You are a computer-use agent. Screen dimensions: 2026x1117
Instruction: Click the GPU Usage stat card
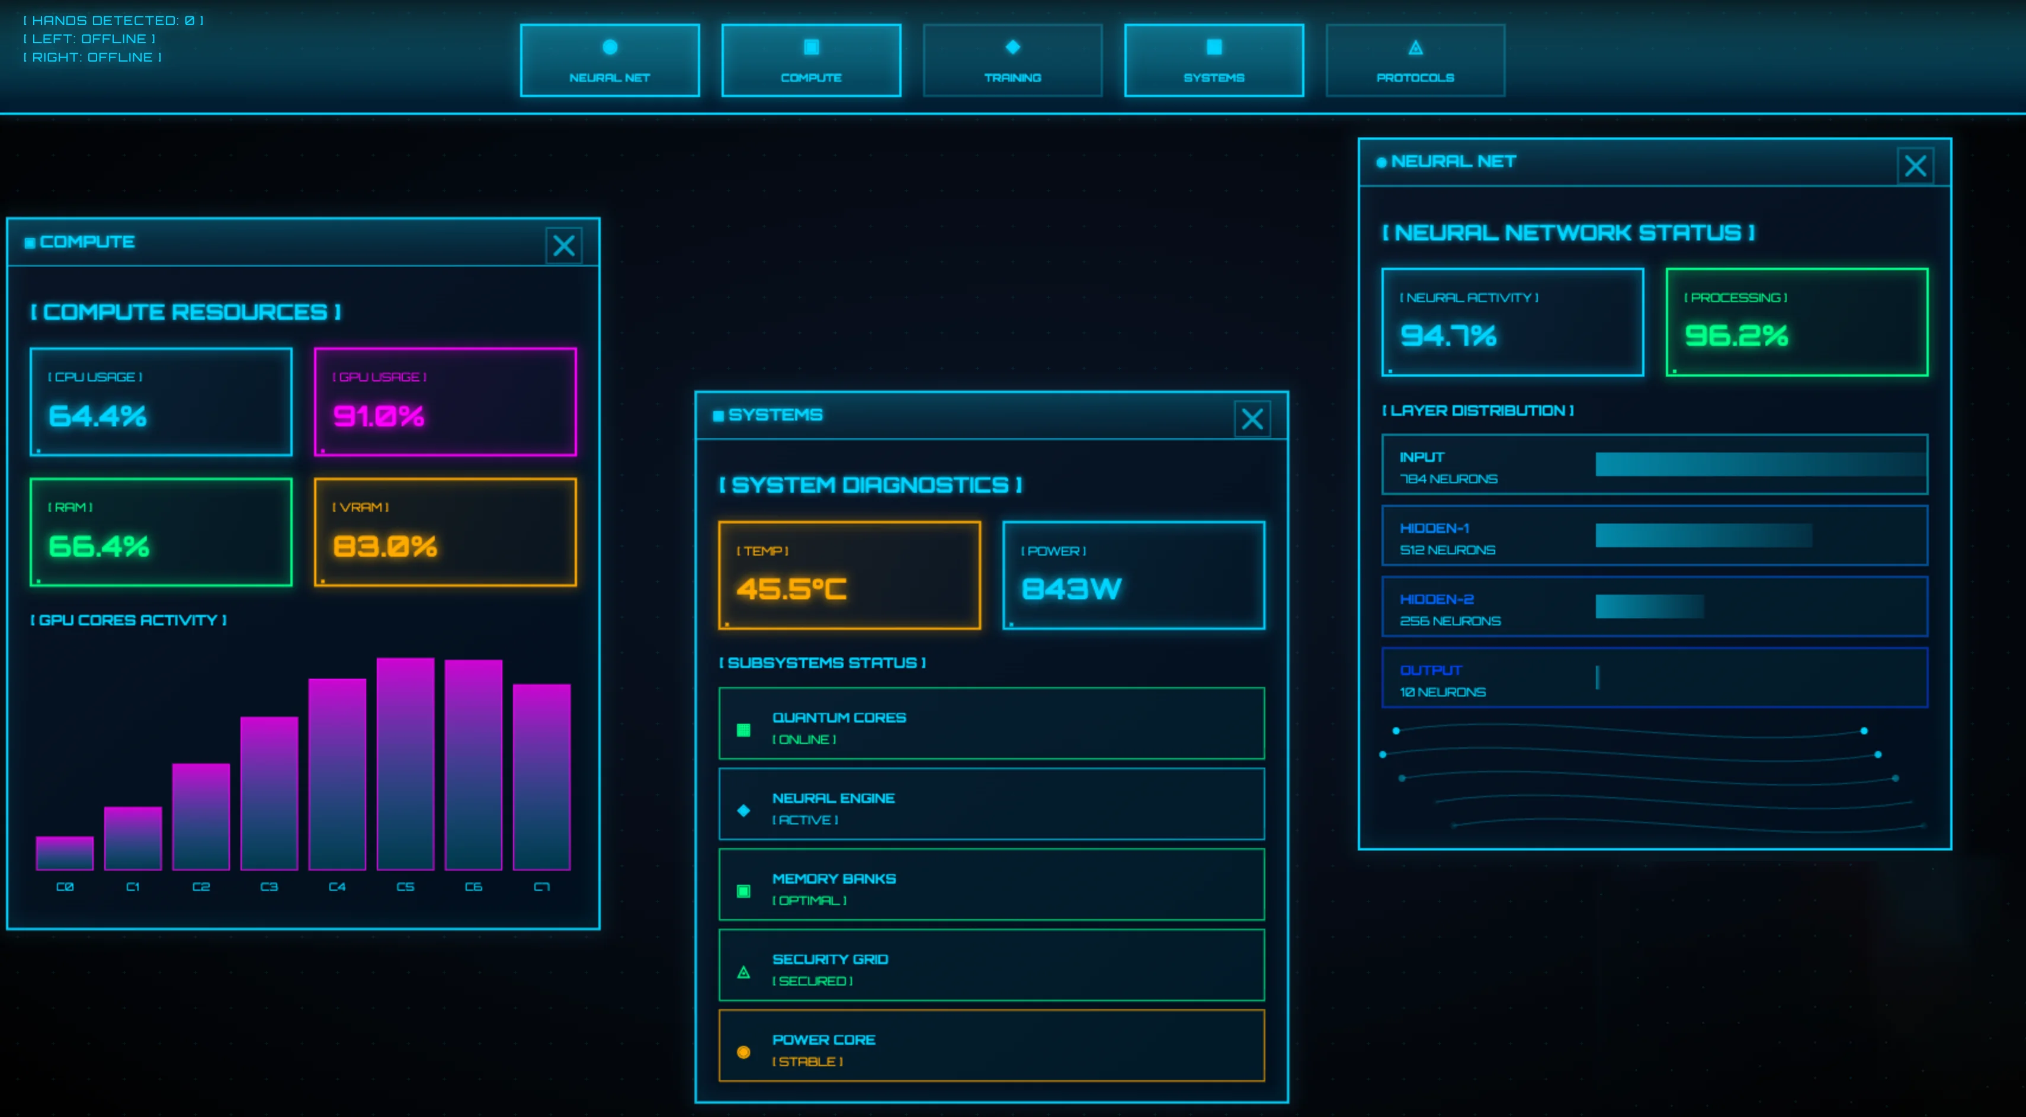pos(445,402)
